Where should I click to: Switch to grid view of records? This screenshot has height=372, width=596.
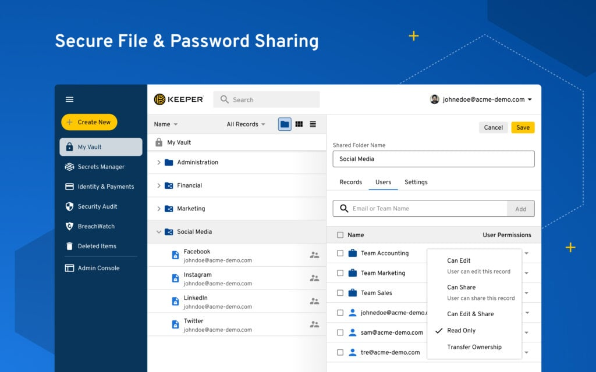[299, 123]
